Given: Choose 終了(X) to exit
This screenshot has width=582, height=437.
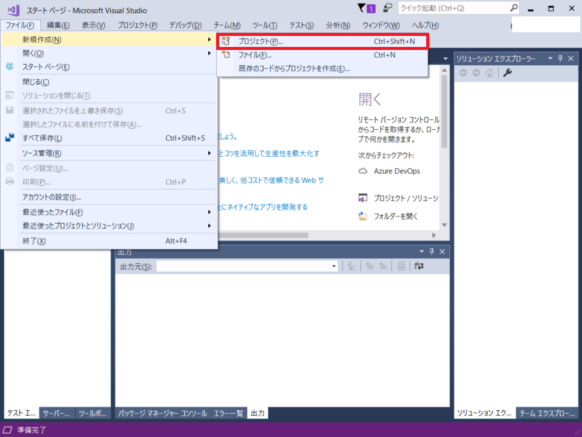Looking at the screenshot, I should pos(109,241).
